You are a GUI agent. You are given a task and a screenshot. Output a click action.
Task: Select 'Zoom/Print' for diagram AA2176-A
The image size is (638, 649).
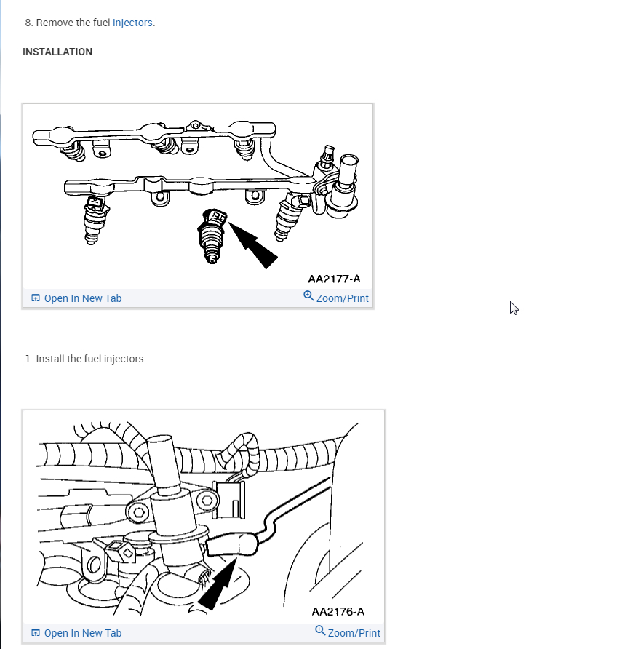[x=354, y=633]
